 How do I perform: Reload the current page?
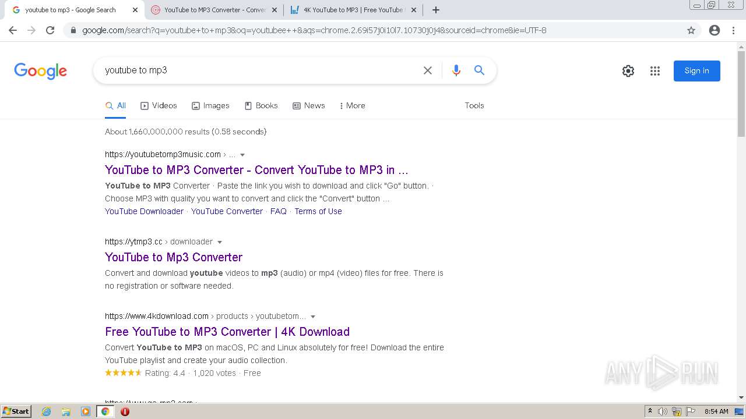[x=50, y=30]
